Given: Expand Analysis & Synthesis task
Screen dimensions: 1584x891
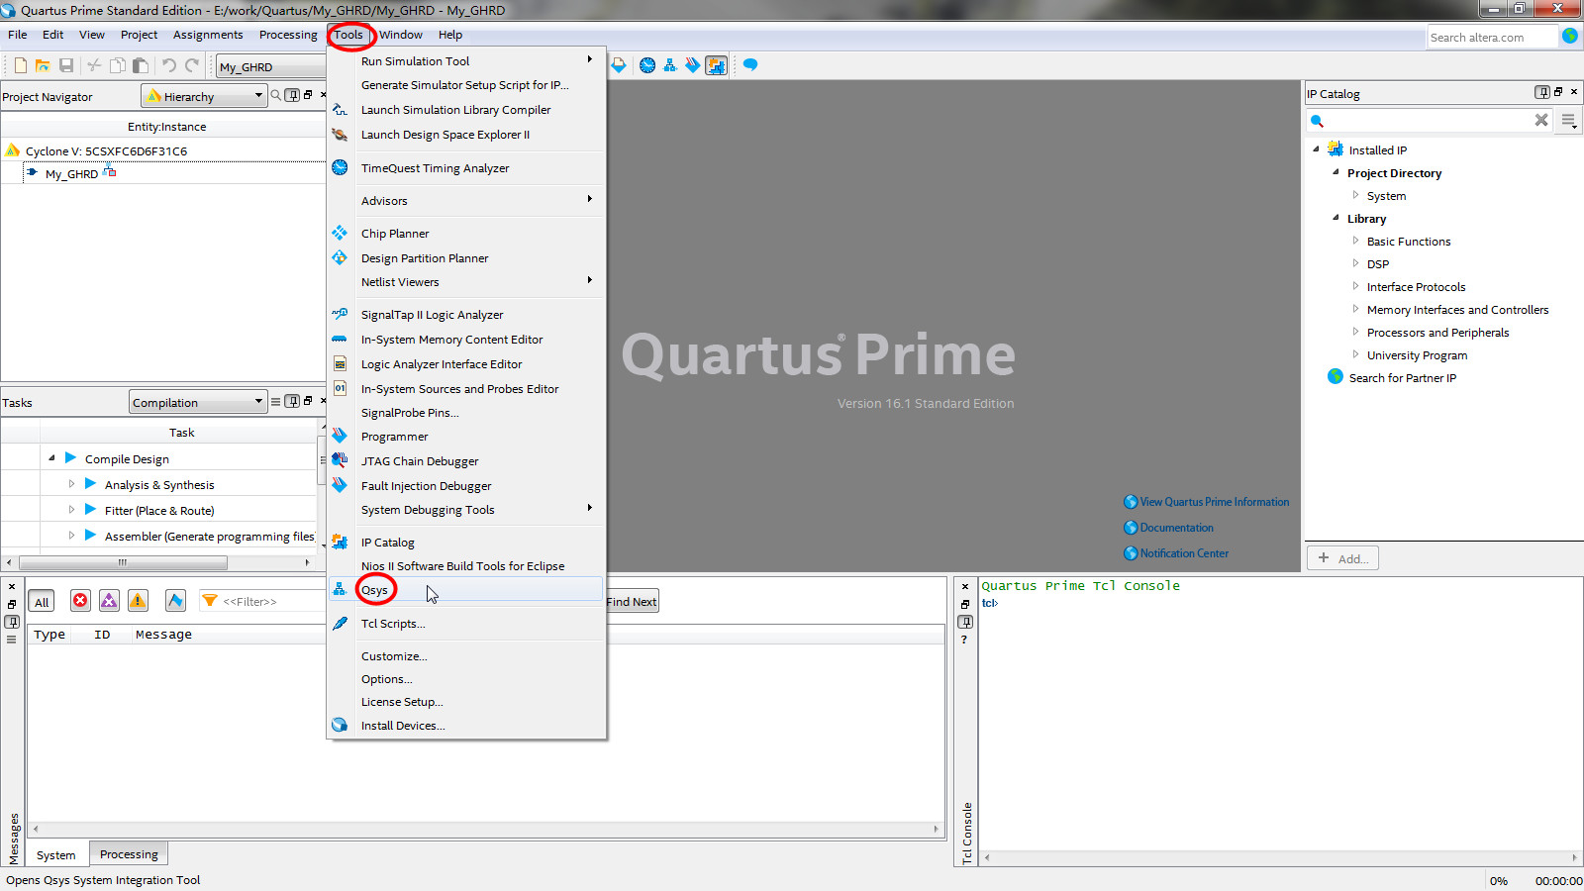Looking at the screenshot, I should point(71,483).
